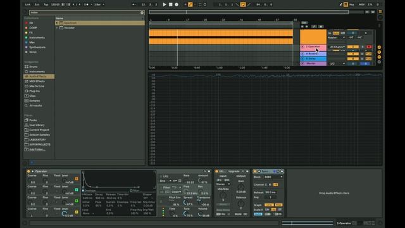
Task: Open the Drums category
Action: [34, 66]
